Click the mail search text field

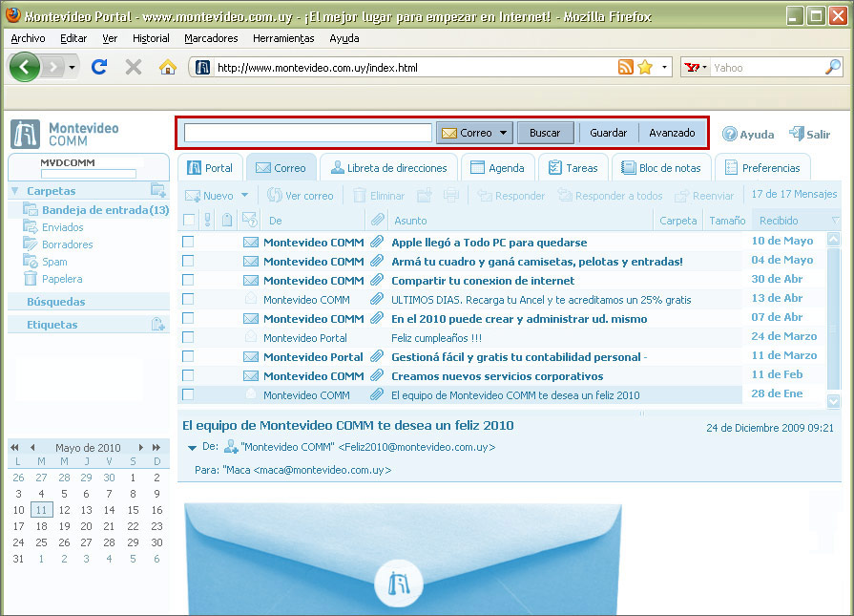[x=307, y=133]
